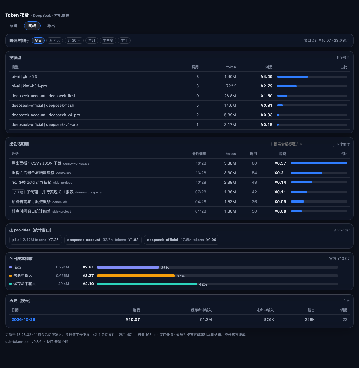Select deepseek-official | deepseek-flash model row
This screenshot has height=368, width=359.
(179, 105)
